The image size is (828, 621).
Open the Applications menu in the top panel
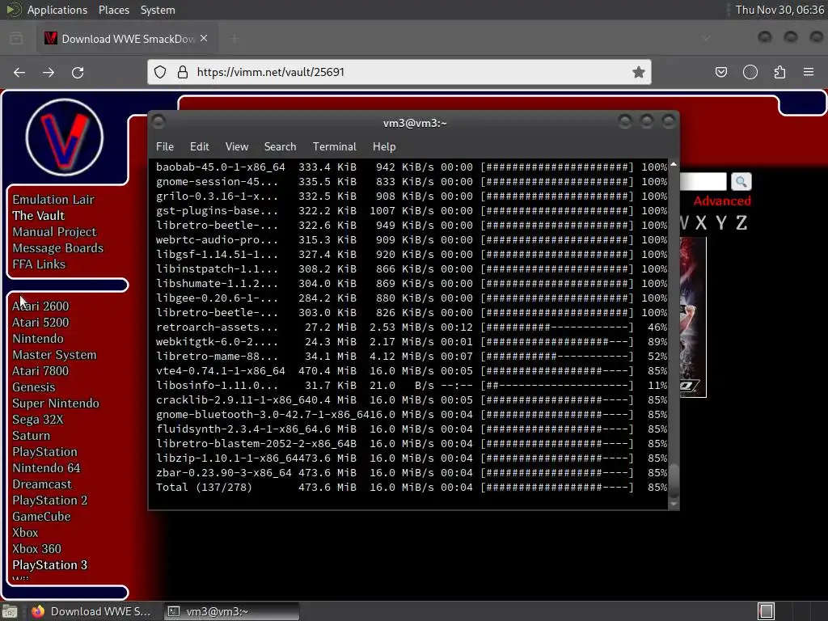[x=57, y=10]
